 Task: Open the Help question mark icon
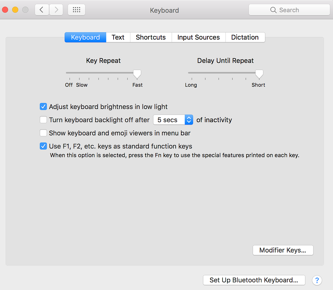pos(317,280)
